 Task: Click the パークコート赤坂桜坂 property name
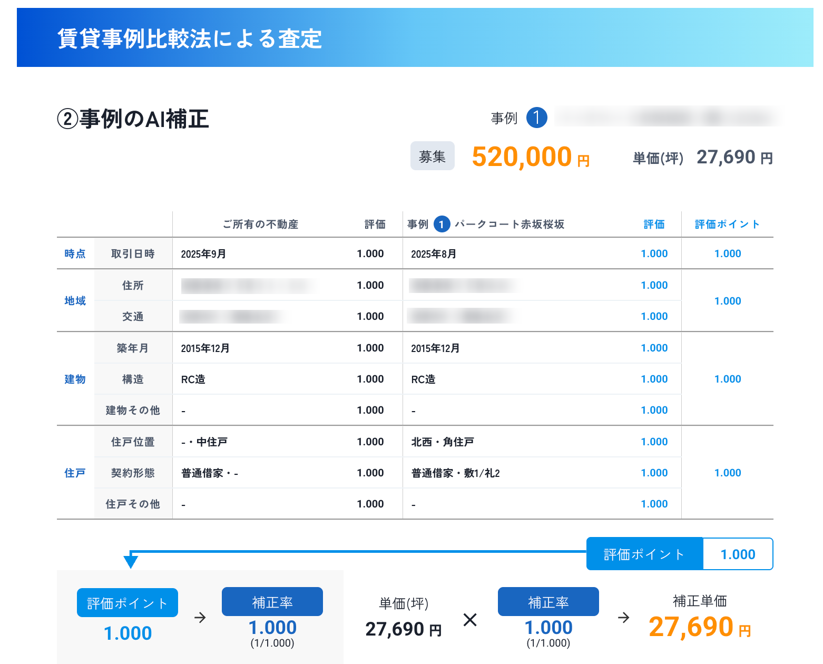(x=509, y=224)
